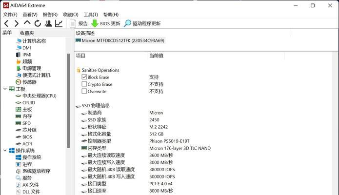
Task: Switch to the 收藏夹 tab
Action: coord(27,33)
